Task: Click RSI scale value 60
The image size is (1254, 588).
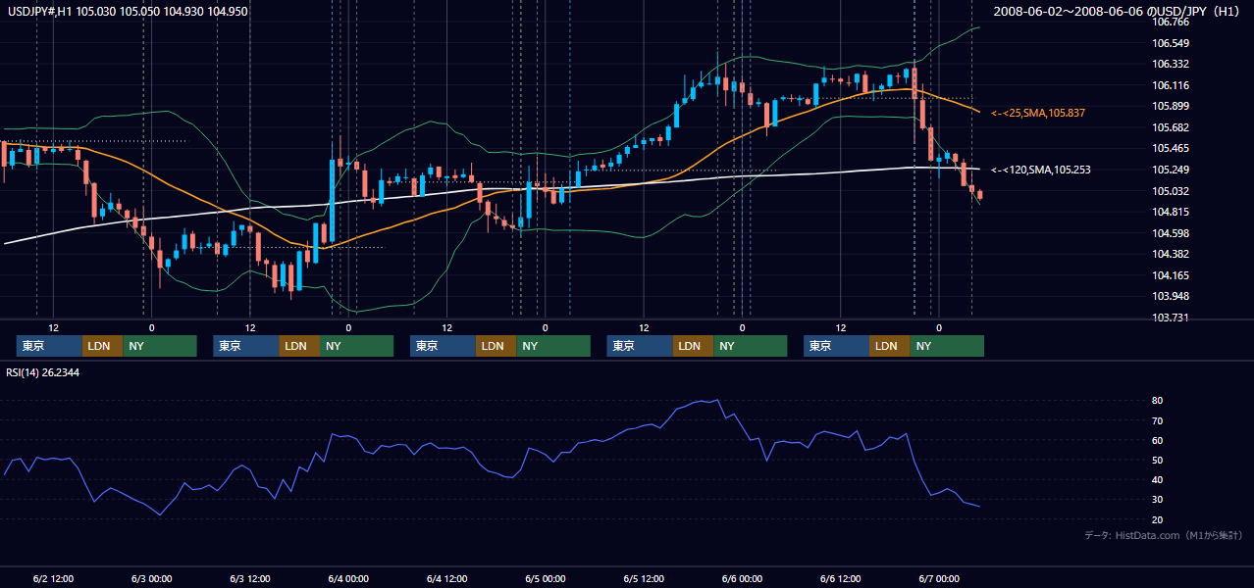Action: tap(1158, 440)
